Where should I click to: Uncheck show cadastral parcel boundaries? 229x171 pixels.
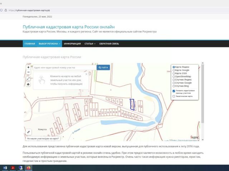(174, 91)
